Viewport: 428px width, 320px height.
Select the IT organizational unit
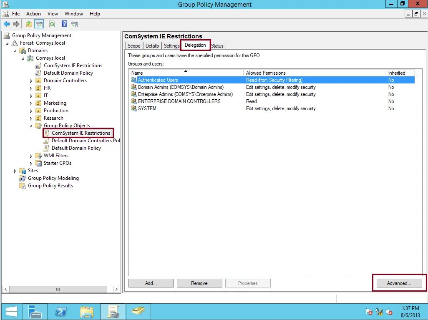point(45,96)
